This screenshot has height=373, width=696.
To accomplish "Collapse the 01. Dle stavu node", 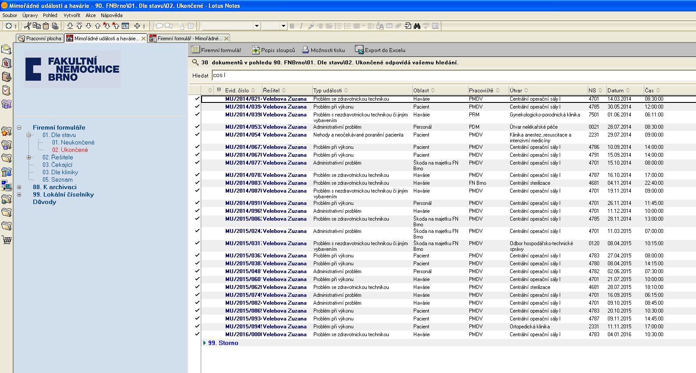I will point(29,135).
